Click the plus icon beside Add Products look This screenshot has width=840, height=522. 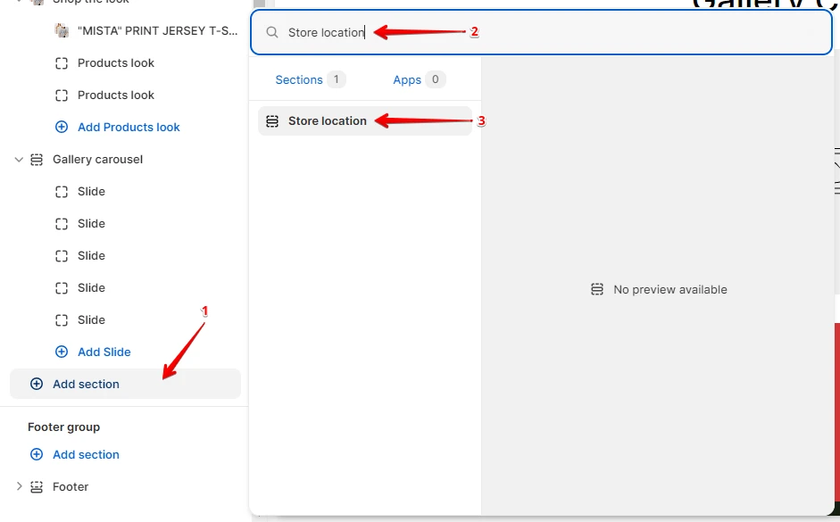pyautogui.click(x=62, y=127)
